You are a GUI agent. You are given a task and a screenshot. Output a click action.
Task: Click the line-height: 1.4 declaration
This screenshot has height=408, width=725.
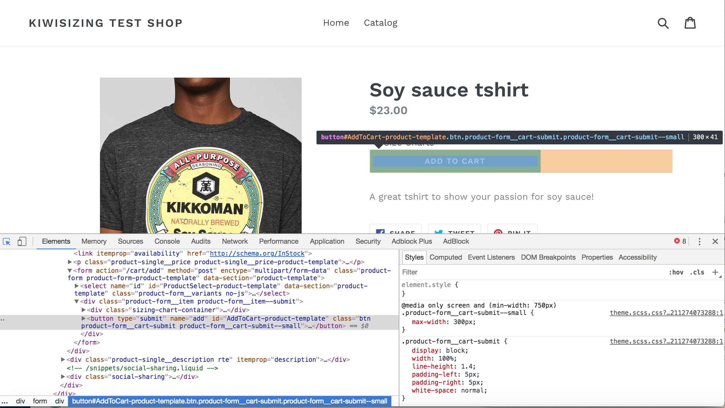(x=444, y=366)
